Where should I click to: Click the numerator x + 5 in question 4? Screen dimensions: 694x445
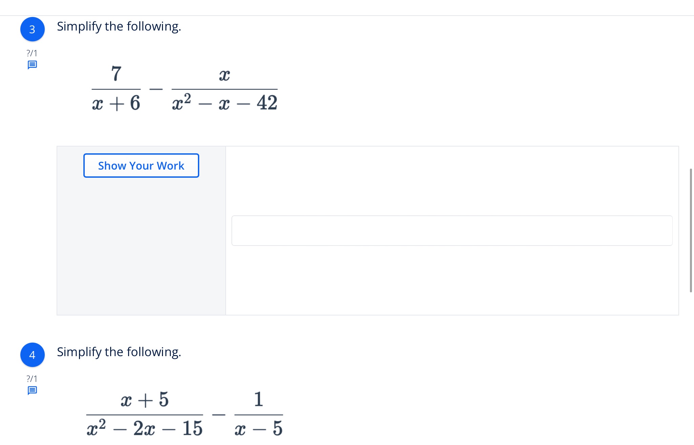click(x=145, y=400)
